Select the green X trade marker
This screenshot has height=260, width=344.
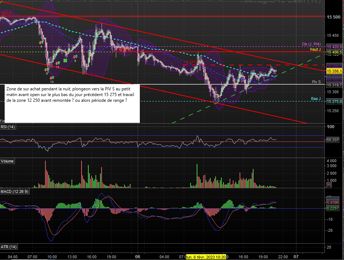tap(65, 60)
